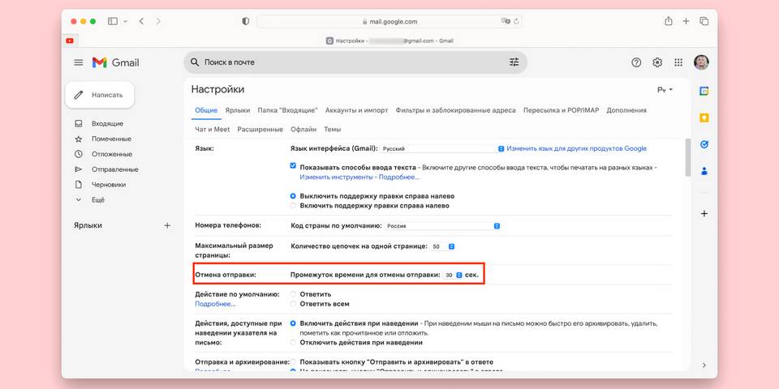The height and width of the screenshot is (389, 779).
Task: Switch to the Ярлыки tab
Action: coord(237,110)
